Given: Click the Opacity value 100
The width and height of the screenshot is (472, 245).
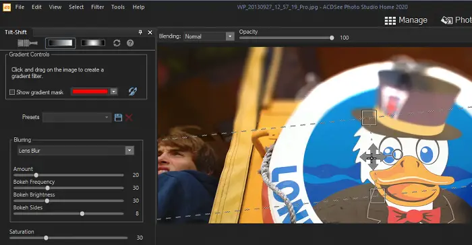Looking at the screenshot, I should click(345, 38).
